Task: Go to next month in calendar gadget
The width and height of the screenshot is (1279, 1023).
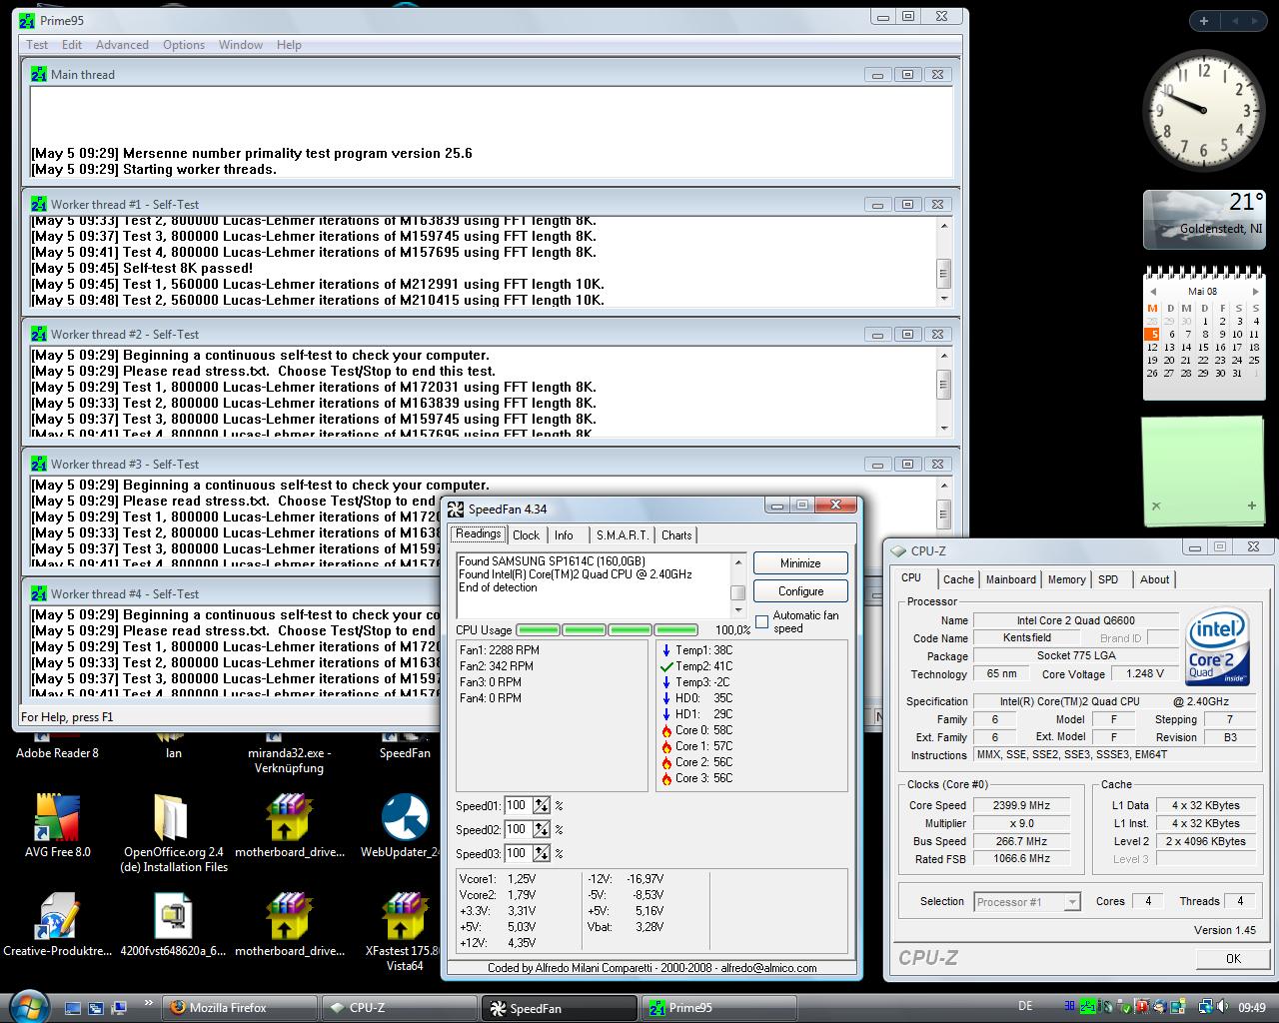Action: click(x=1255, y=292)
